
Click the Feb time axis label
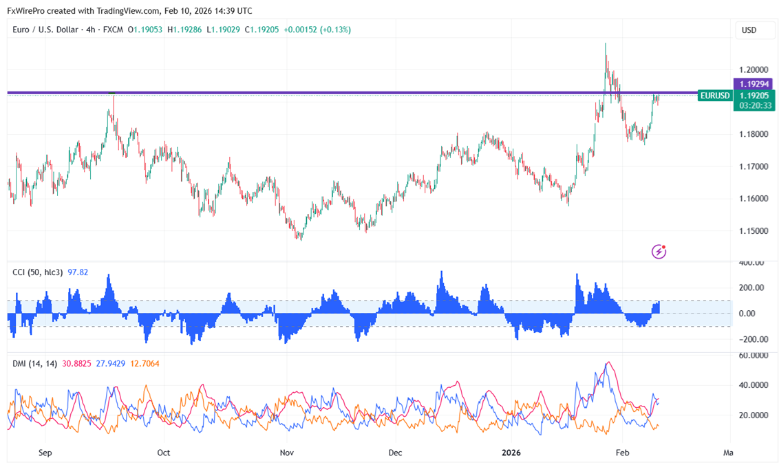coord(622,453)
